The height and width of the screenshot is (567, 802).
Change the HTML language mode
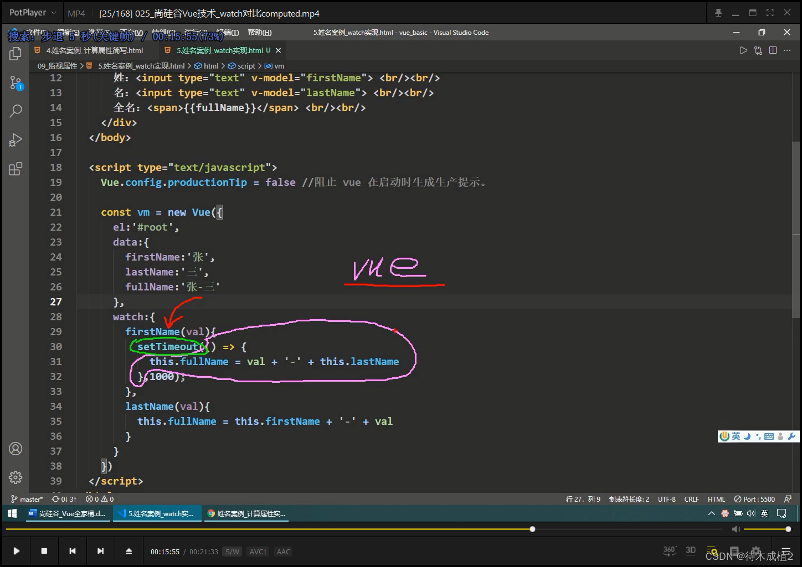[716, 499]
